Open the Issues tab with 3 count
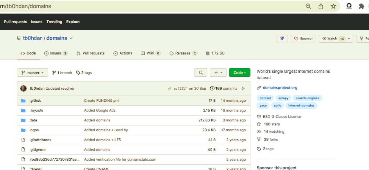 [56, 53]
